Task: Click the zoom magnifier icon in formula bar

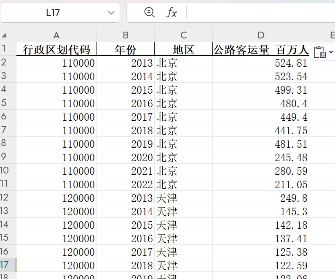Action: click(149, 12)
